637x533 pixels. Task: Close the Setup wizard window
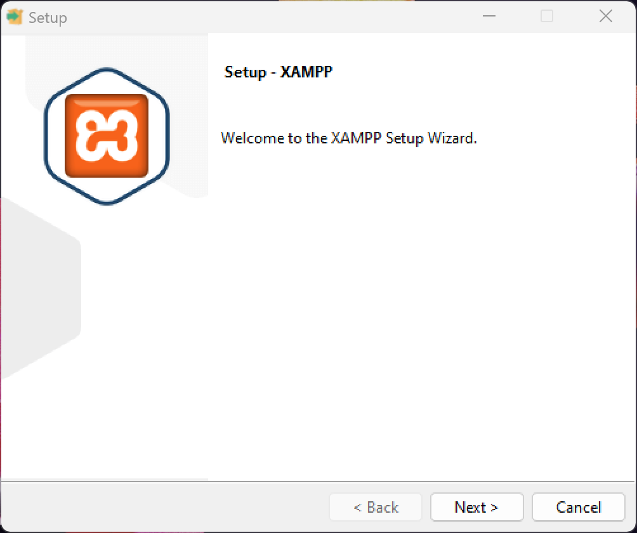tap(605, 16)
